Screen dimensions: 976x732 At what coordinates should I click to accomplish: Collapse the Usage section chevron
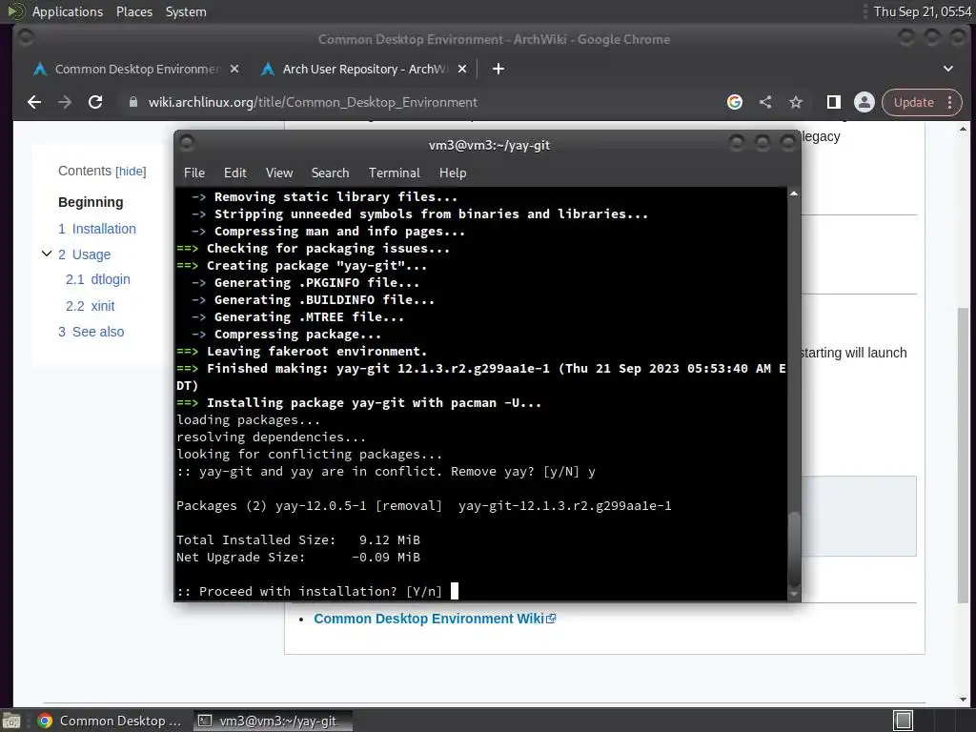(46, 254)
